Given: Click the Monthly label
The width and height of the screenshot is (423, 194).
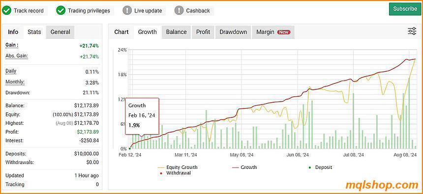Looking at the screenshot, I should point(15,82).
